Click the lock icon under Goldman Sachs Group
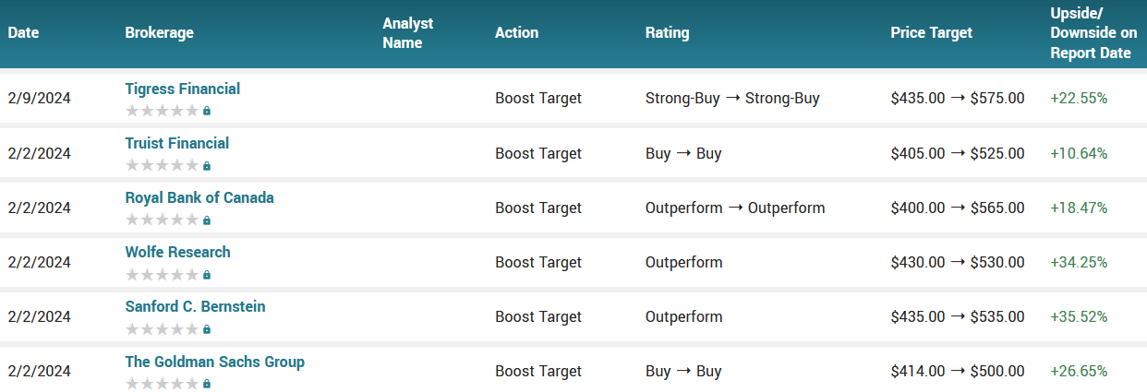The width and height of the screenshot is (1147, 392). click(x=207, y=384)
